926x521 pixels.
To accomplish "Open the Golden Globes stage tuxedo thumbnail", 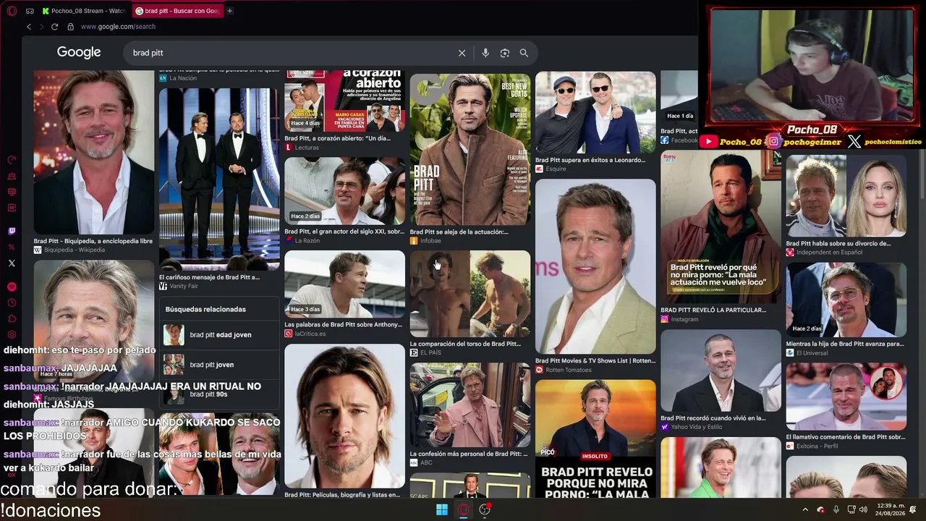I will [219, 179].
